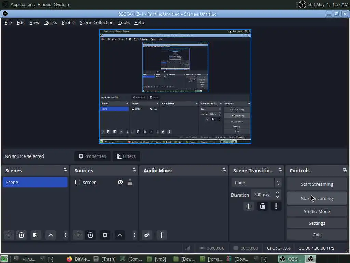Add a new scene with the plus icon
Screen dimensions: 350x263
9,235
